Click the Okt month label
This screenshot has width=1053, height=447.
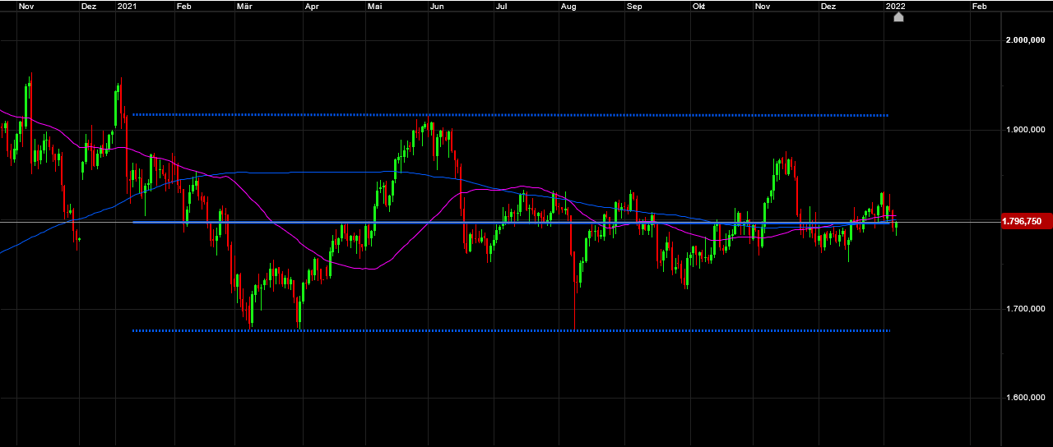point(699,6)
